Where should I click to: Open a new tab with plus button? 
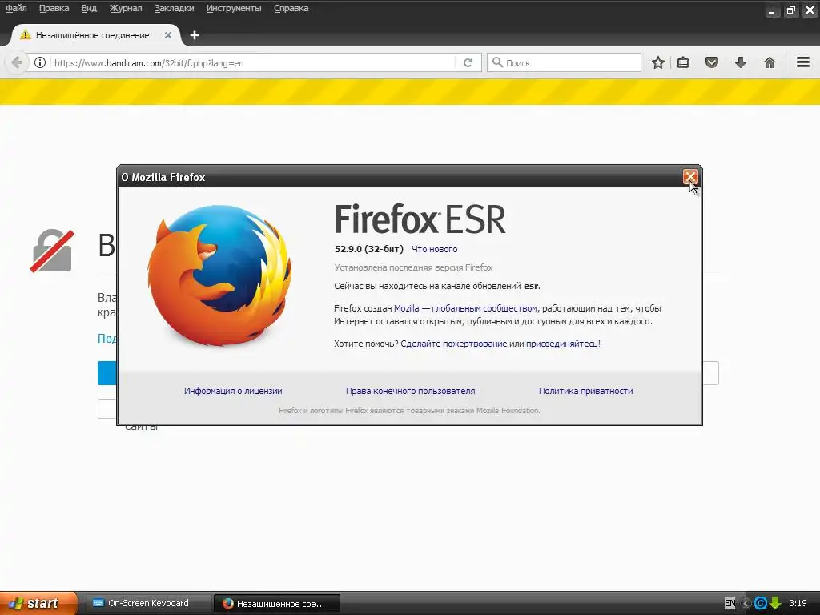click(195, 35)
